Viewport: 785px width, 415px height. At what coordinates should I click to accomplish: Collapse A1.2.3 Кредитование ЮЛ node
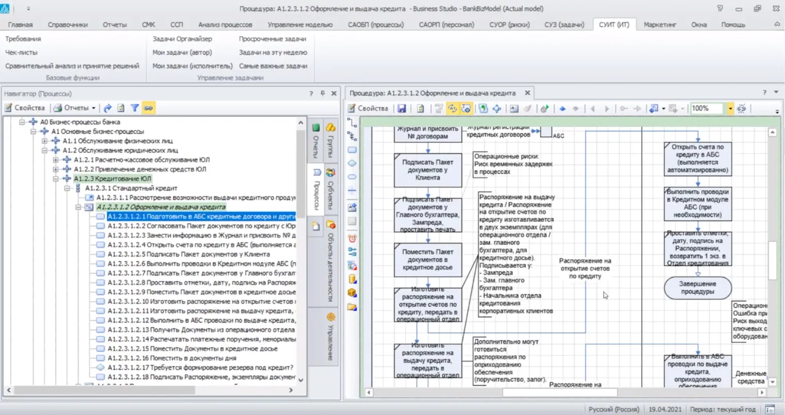pyautogui.click(x=56, y=179)
